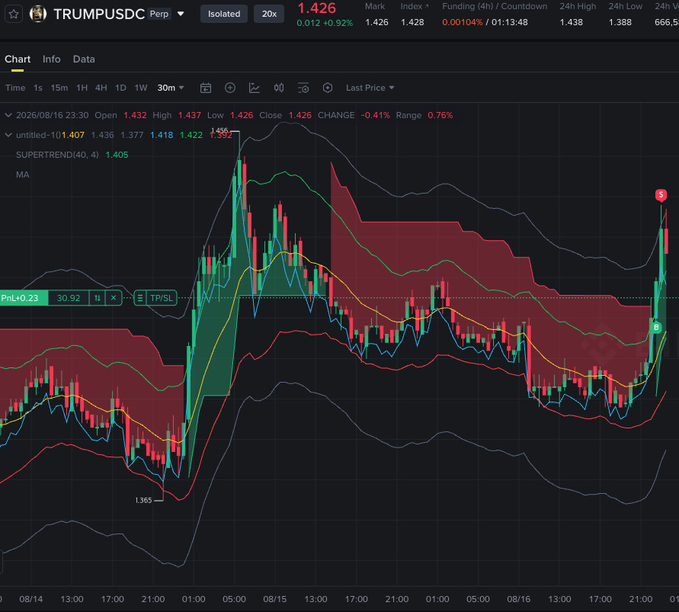Click the red S sell marker
679x612 pixels.
coord(661,195)
